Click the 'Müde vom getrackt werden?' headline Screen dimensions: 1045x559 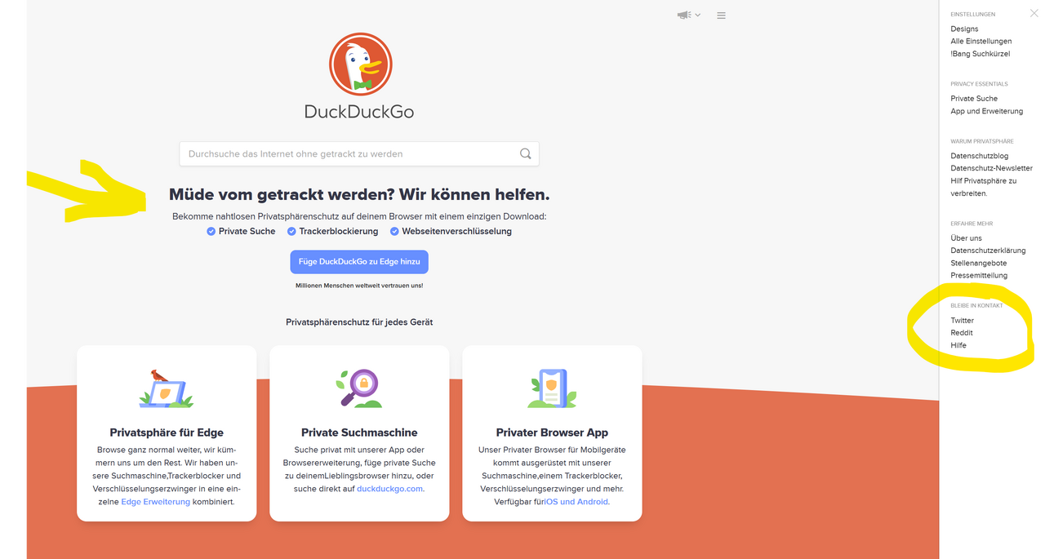point(359,195)
